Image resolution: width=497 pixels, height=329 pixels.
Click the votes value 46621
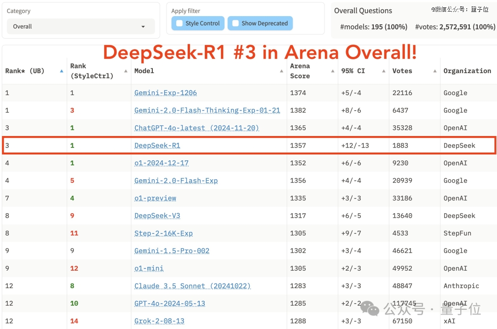tap(402, 251)
